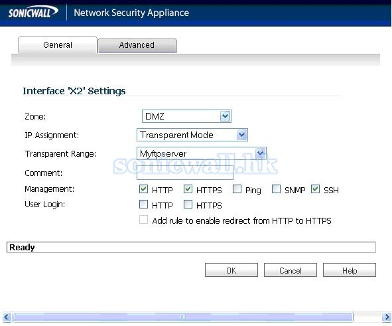Click the left scroll arrow icon
Viewport: 392px width, 326px height.
[7, 317]
